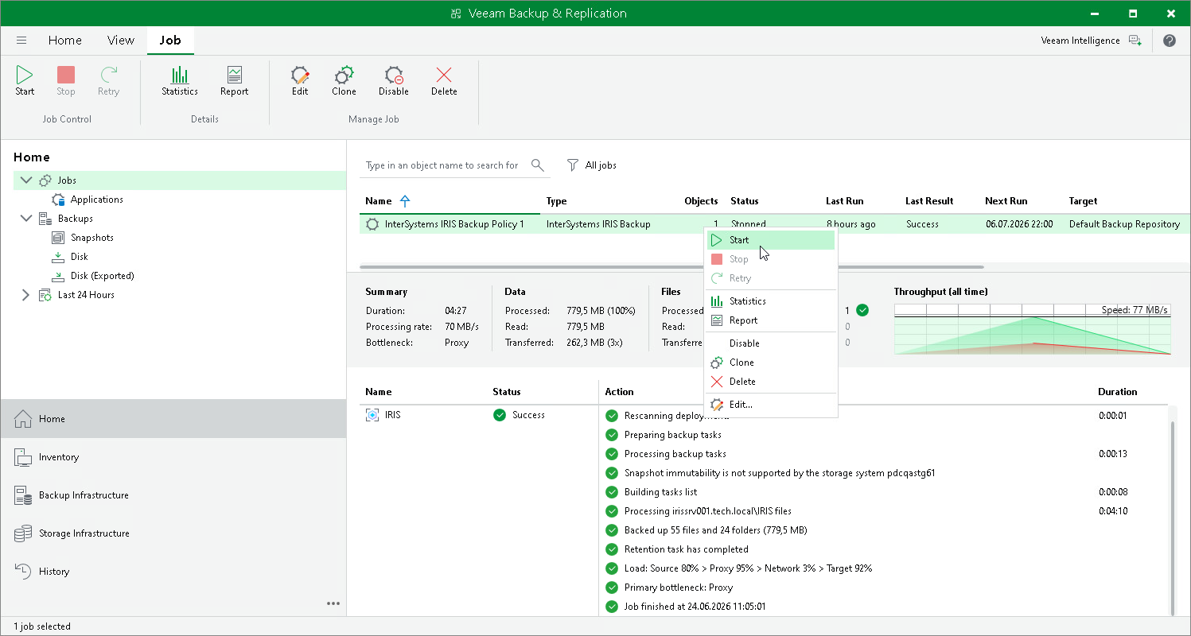The height and width of the screenshot is (636, 1191).
Task: Sort by Next Run column header
Action: 1006,201
